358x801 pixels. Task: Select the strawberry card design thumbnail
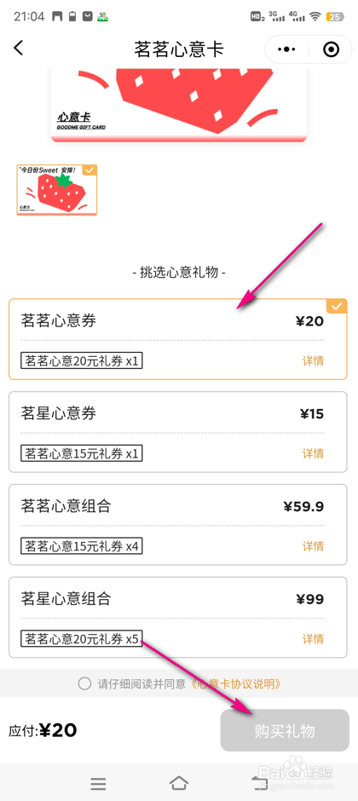pos(57,190)
